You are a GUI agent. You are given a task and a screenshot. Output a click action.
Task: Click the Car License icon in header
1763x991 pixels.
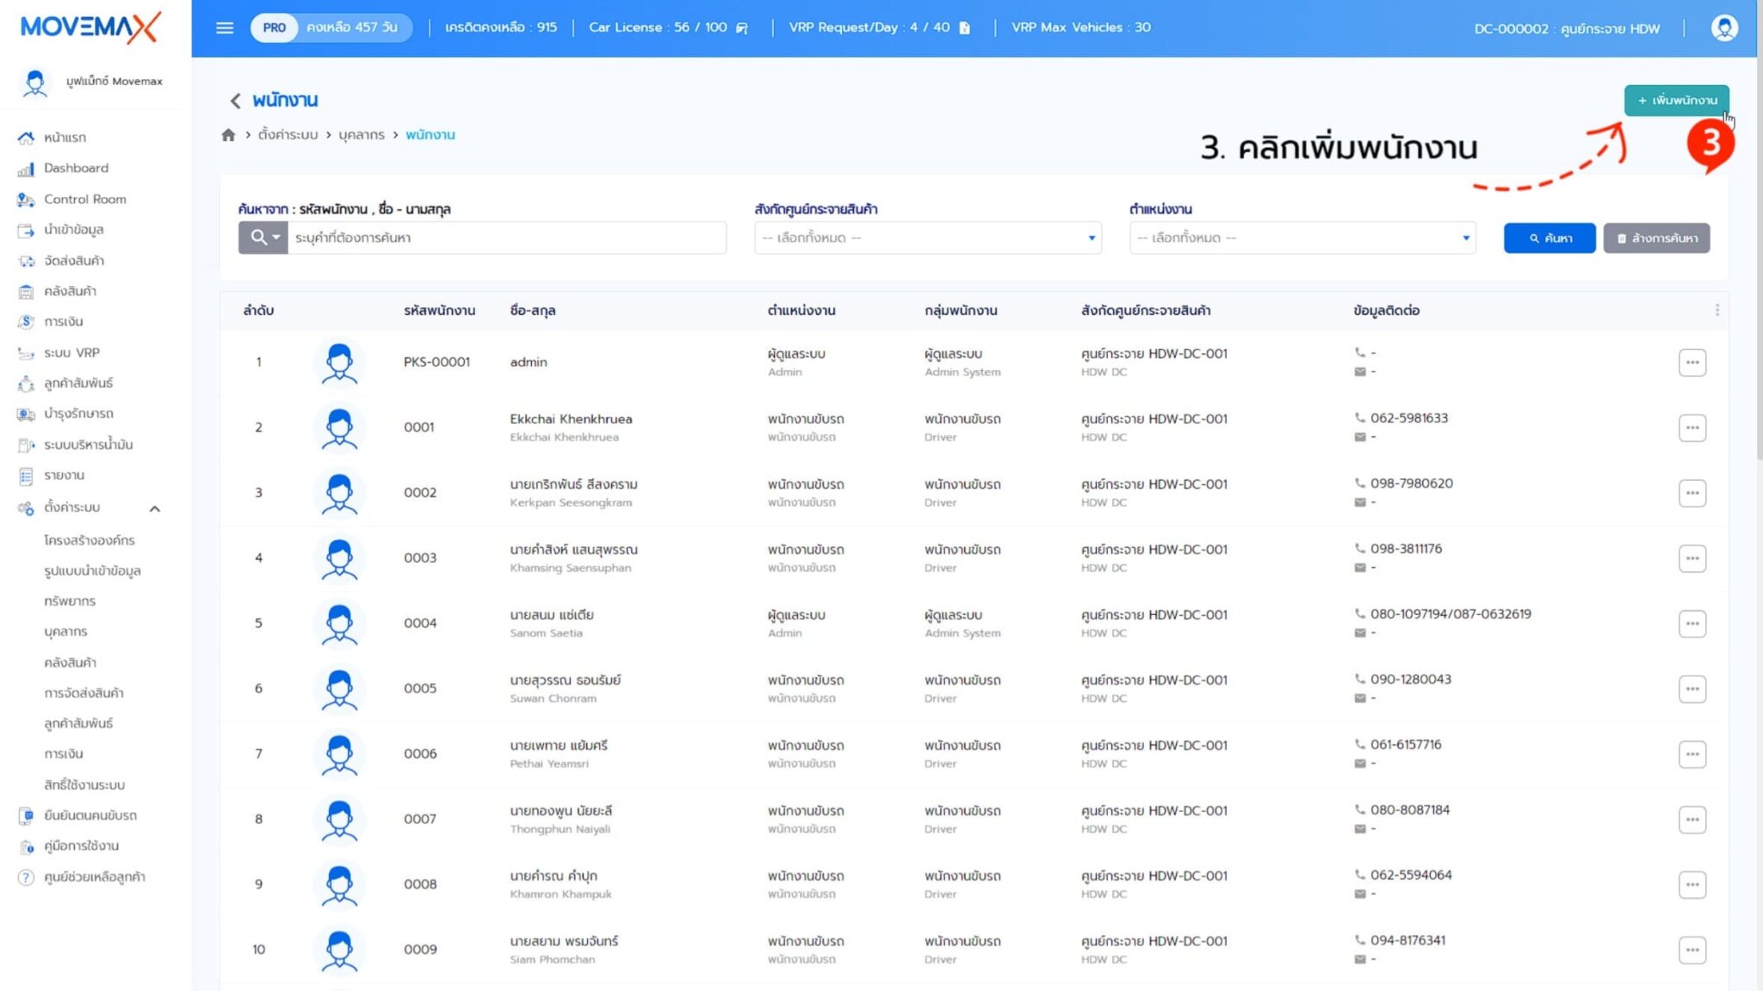click(742, 28)
